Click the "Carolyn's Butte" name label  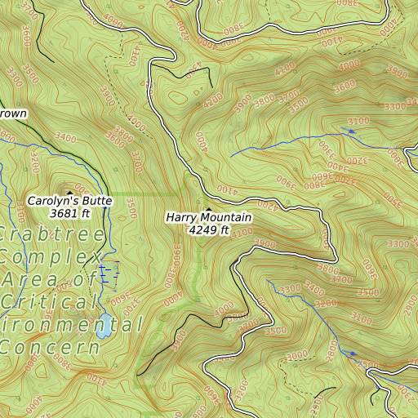[x=69, y=201]
